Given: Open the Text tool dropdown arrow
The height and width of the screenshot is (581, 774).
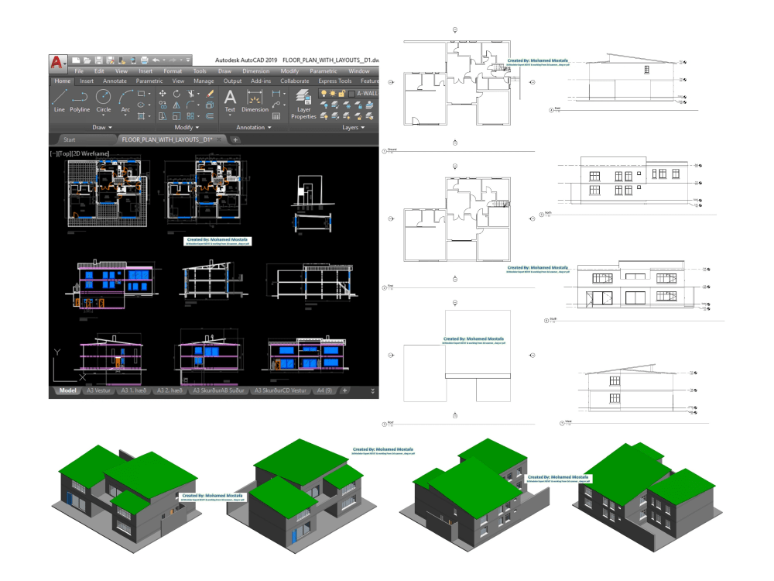Looking at the screenshot, I should [x=230, y=115].
